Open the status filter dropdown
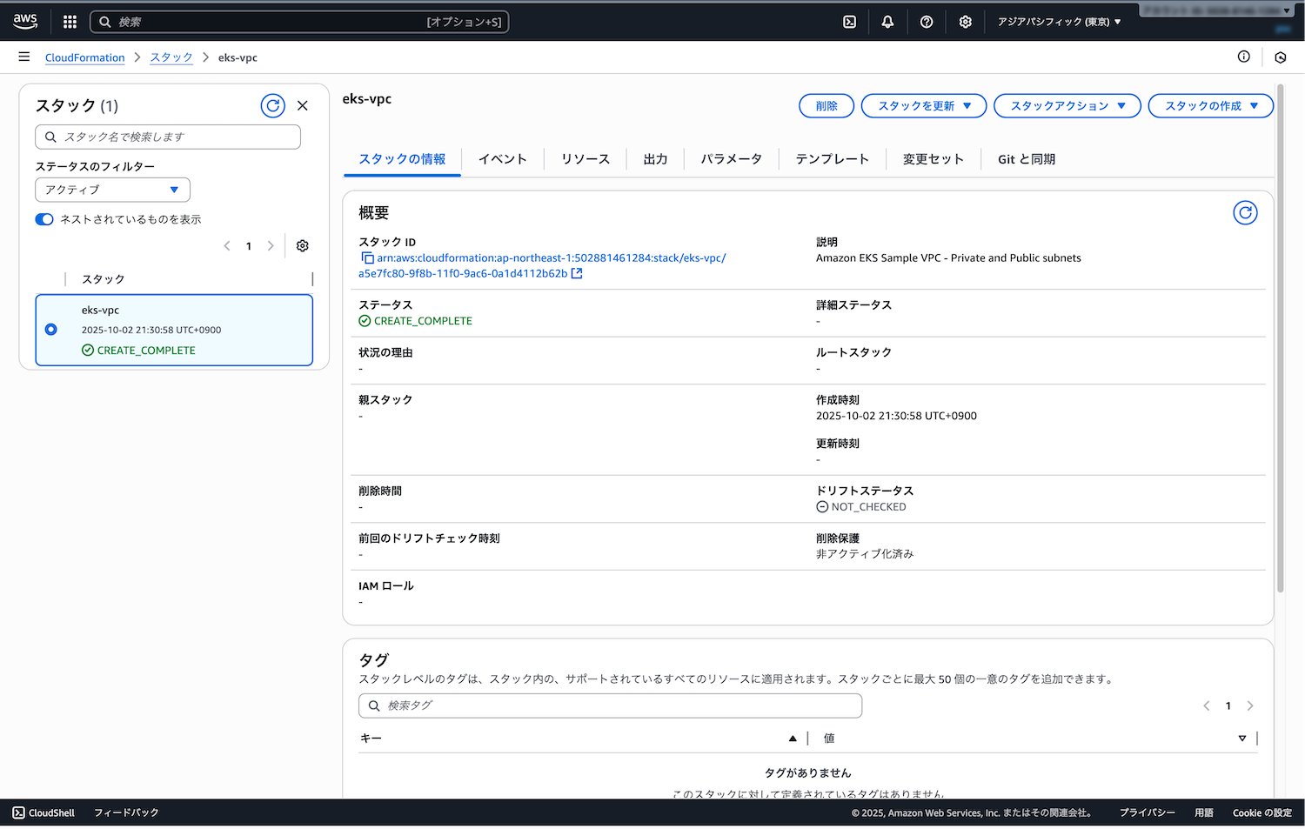The width and height of the screenshot is (1305, 829). click(112, 190)
